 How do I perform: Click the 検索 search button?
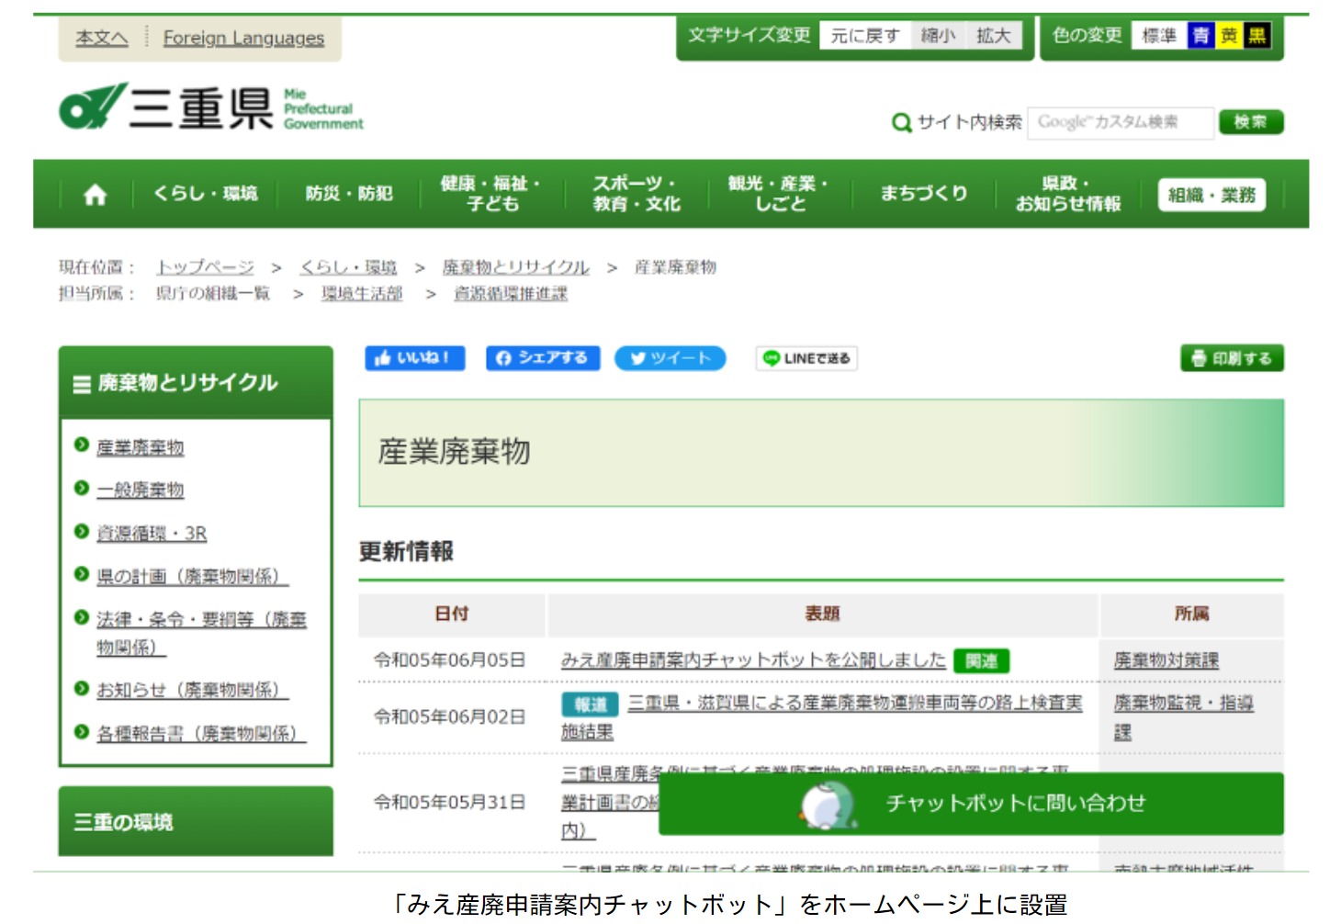(1251, 122)
